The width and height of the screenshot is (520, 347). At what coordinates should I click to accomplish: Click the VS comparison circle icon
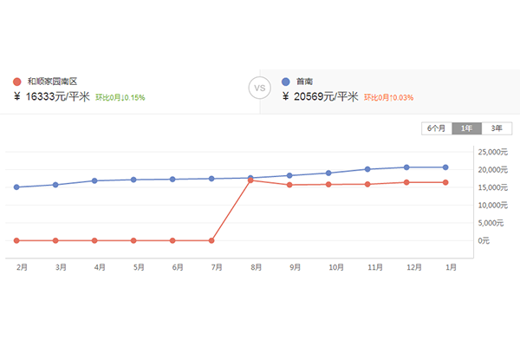[x=259, y=88]
